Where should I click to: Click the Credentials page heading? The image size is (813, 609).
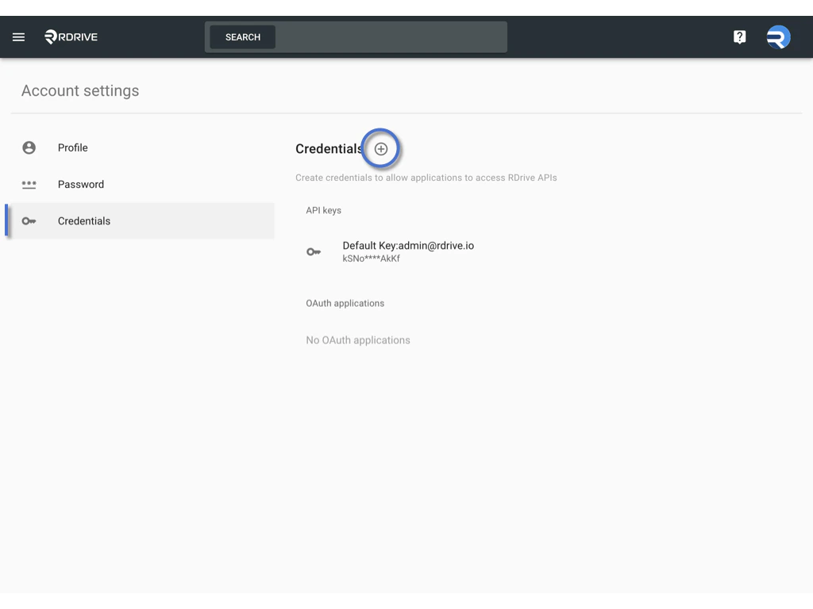coord(329,148)
